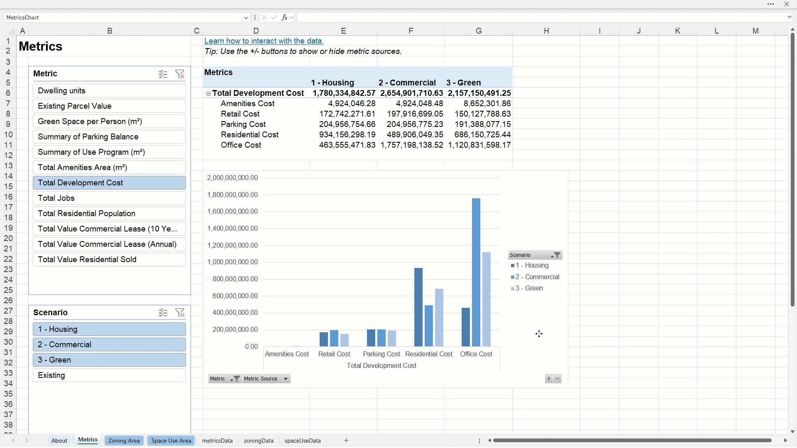This screenshot has height=448, width=797.
Task: Click vertical scrollbar up arrow
Action: click(792, 30)
